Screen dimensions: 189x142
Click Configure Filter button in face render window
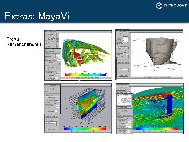pos(121,63)
